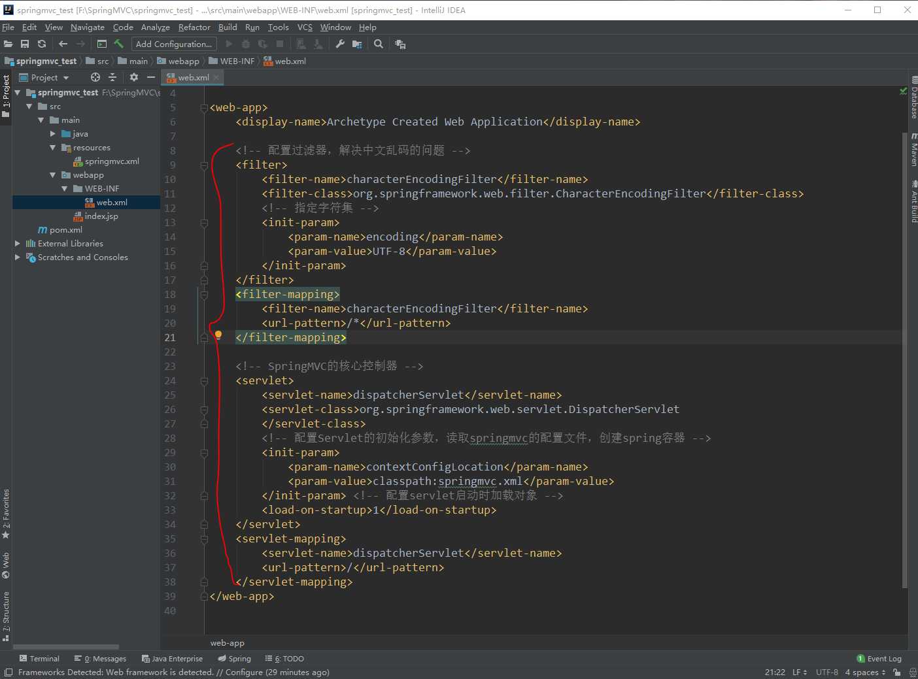Image resolution: width=918 pixels, height=679 pixels.
Task: Click the Collapse All icon in Project panel
Action: [x=112, y=77]
